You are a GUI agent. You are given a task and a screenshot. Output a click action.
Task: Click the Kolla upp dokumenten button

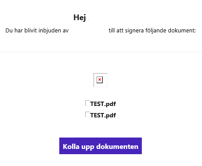[101, 146]
